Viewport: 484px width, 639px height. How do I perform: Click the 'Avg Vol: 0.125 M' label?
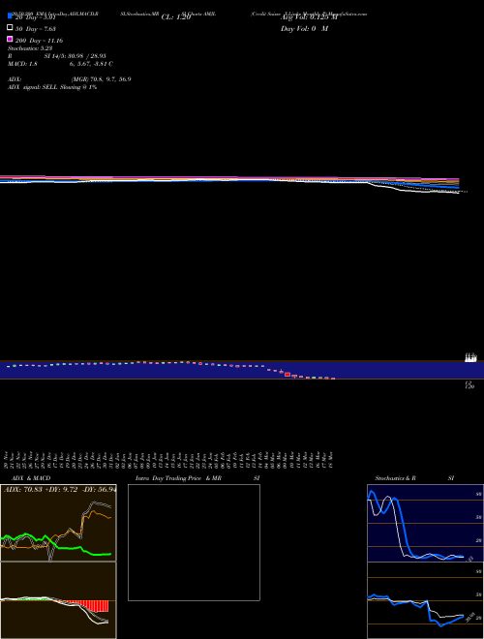tap(309, 17)
